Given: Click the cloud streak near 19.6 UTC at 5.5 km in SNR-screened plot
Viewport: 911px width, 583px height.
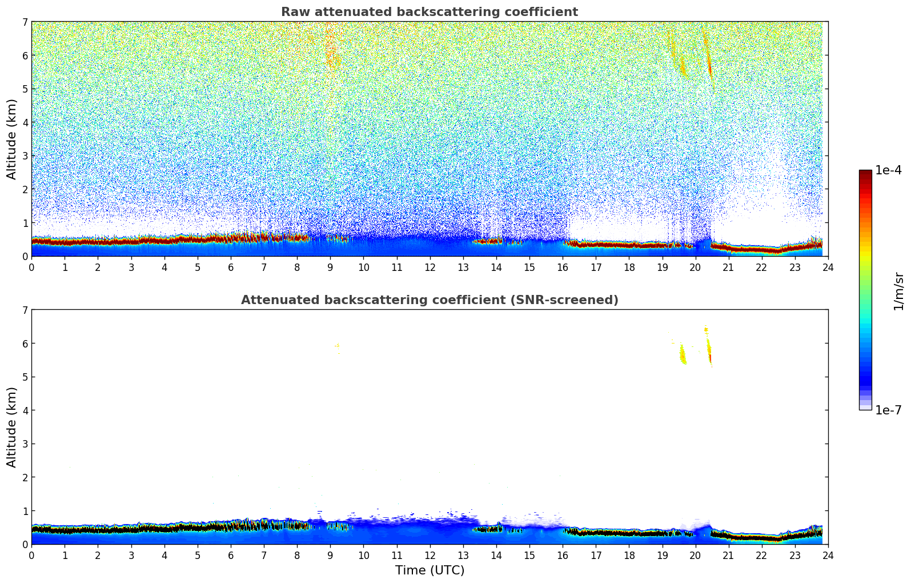Looking at the screenshot, I should click(683, 354).
